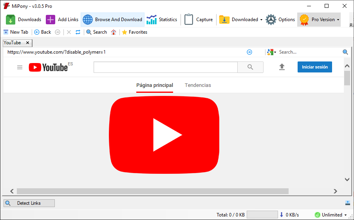
Task: Click the horizontal scrollbar left arrow
Action: 12,191
